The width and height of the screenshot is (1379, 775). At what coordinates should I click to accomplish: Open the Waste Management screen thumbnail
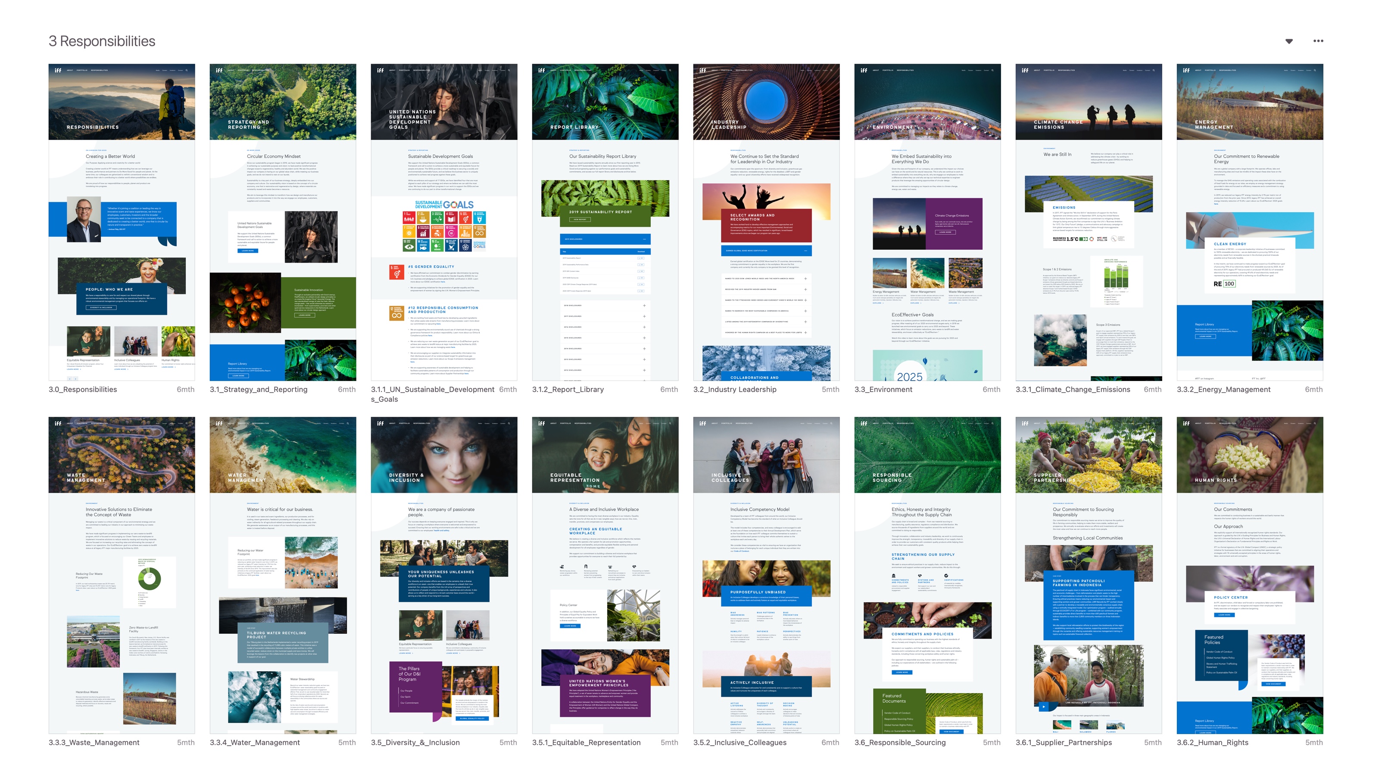tap(122, 575)
